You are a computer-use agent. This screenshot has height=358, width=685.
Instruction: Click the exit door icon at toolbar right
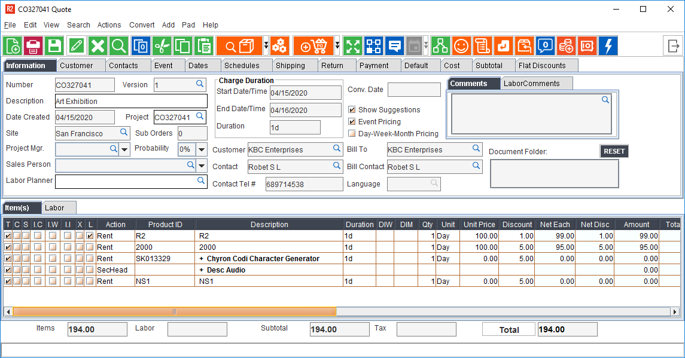(x=673, y=46)
